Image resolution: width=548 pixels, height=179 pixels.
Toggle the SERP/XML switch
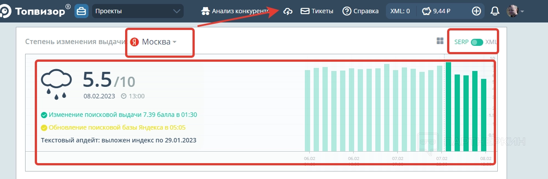click(x=477, y=42)
